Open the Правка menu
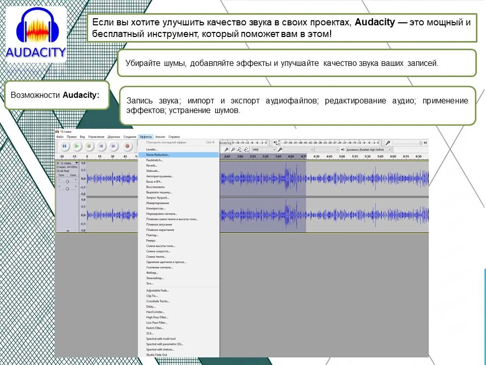Screen dimensions: 486x365 pos(71,136)
